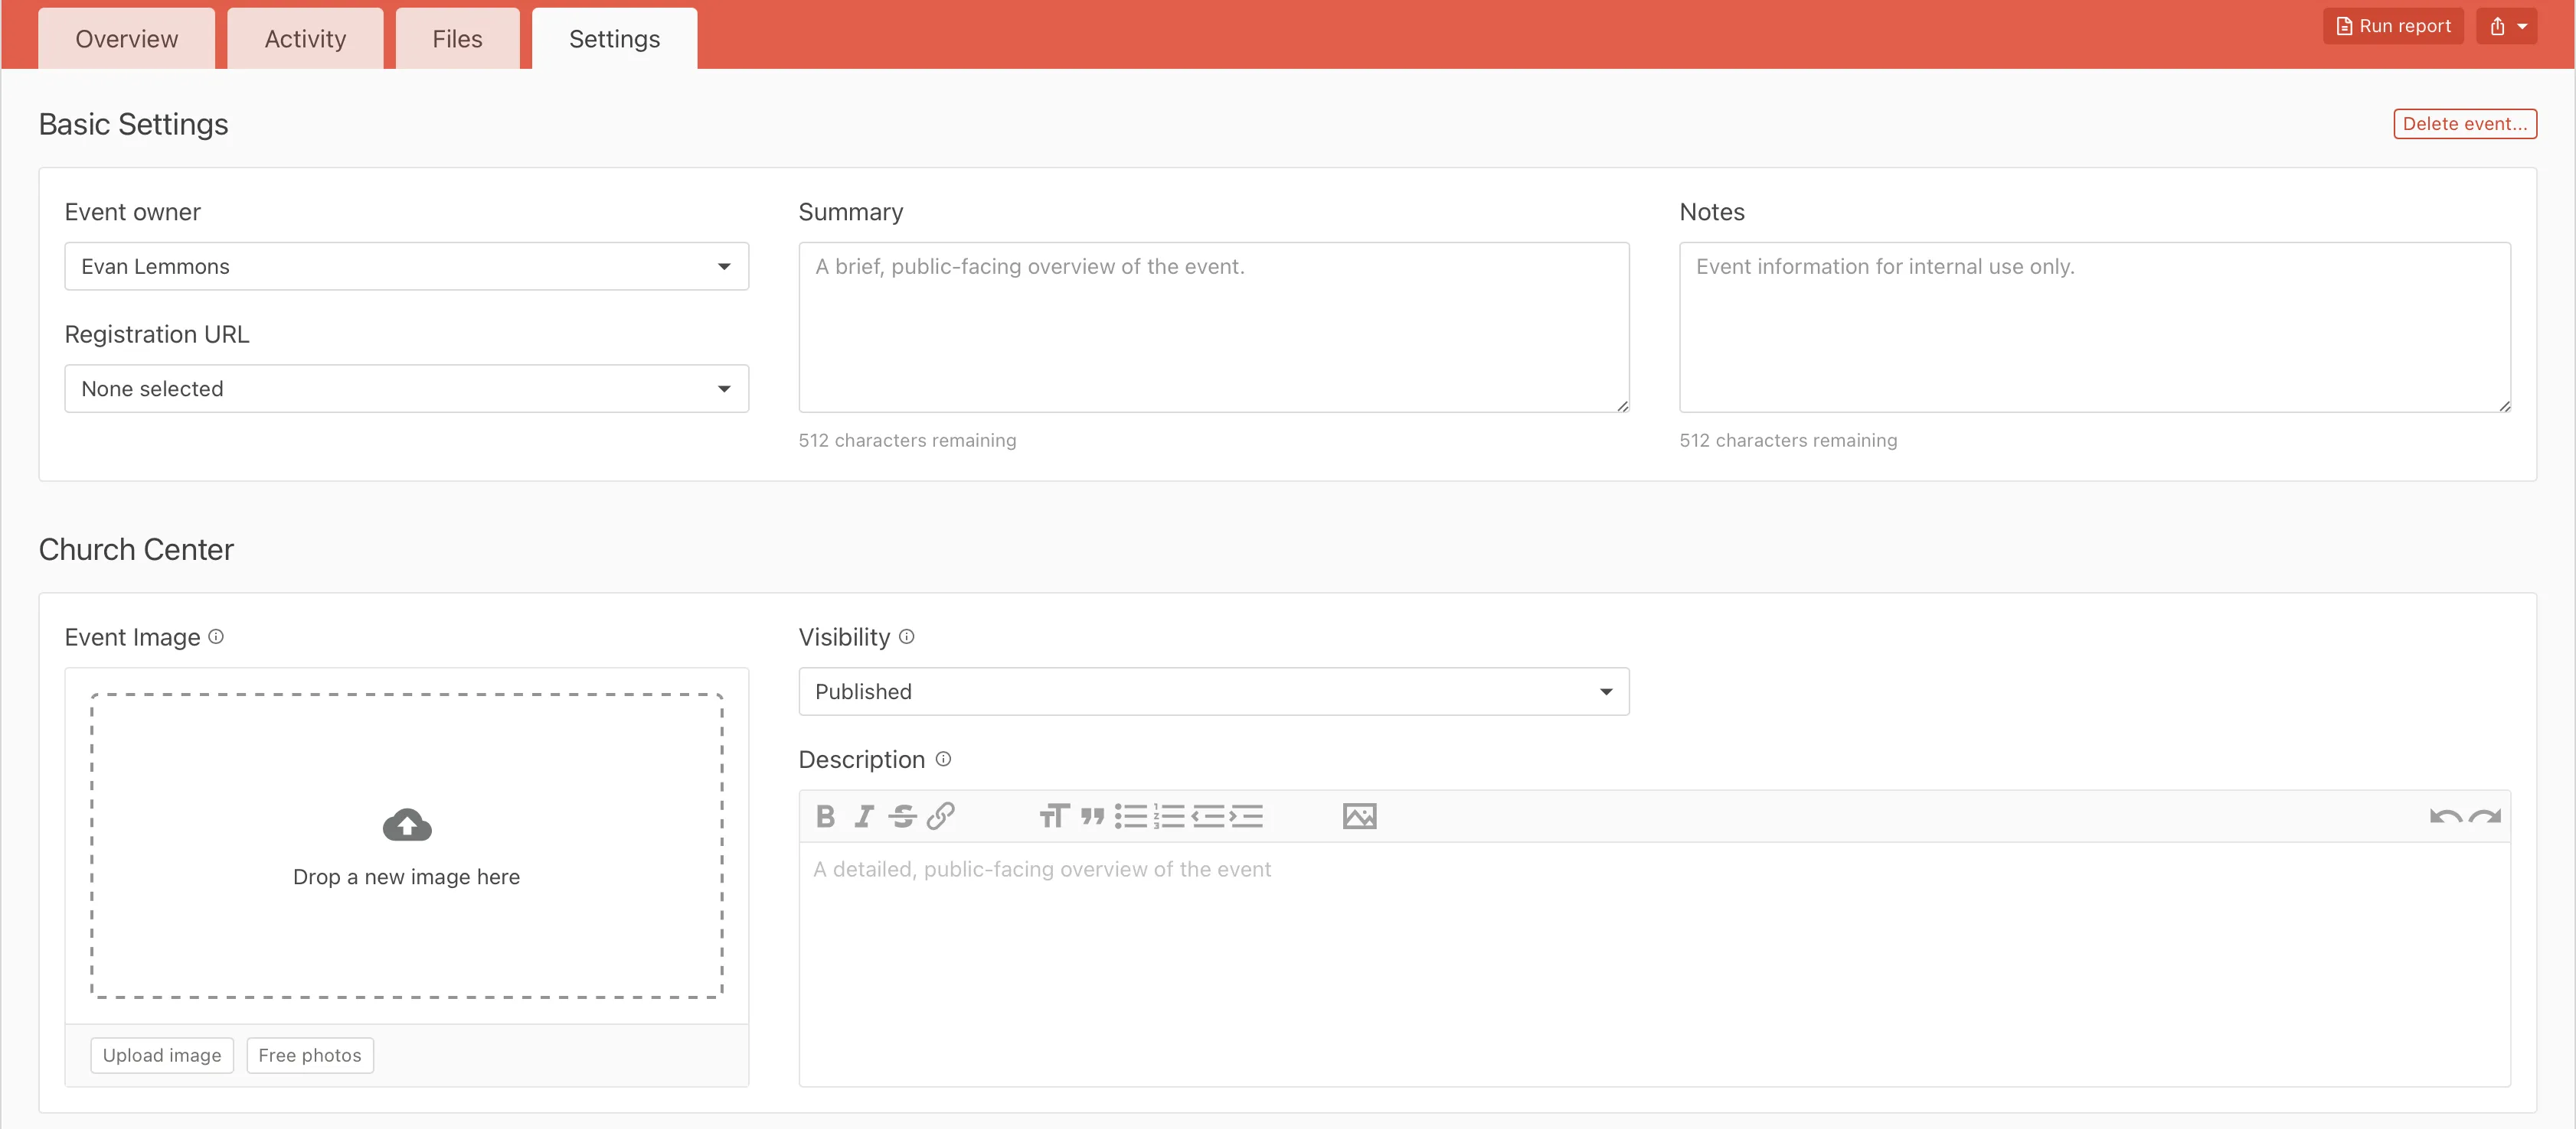Click the Delete event button
This screenshot has width=2576, height=1129.
click(x=2465, y=123)
